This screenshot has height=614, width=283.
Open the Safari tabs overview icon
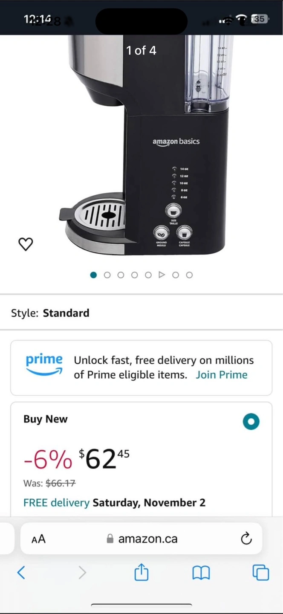(x=261, y=572)
